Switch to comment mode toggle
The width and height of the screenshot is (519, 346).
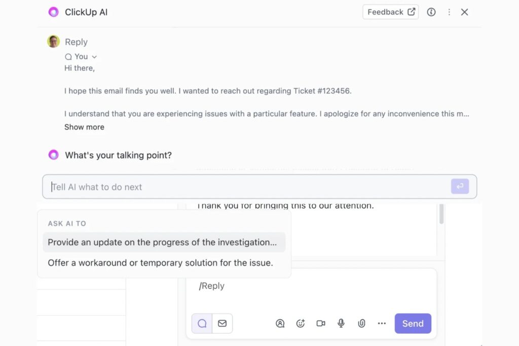pos(202,323)
